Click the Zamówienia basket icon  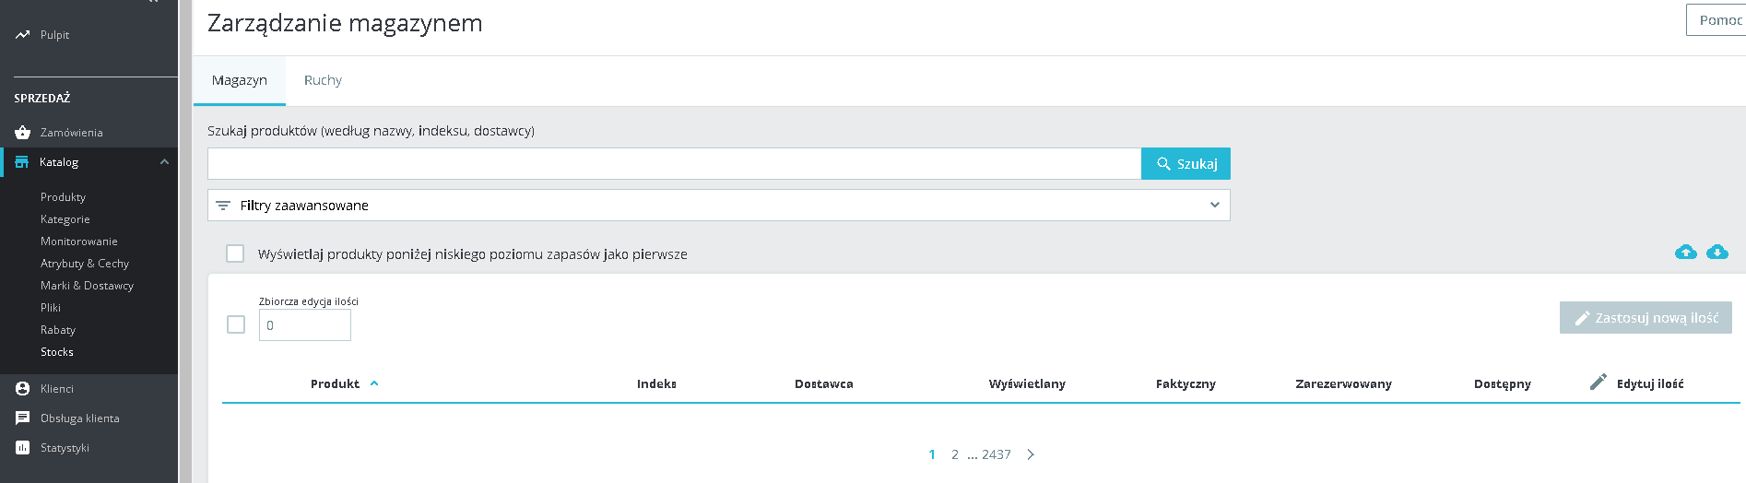(x=23, y=133)
